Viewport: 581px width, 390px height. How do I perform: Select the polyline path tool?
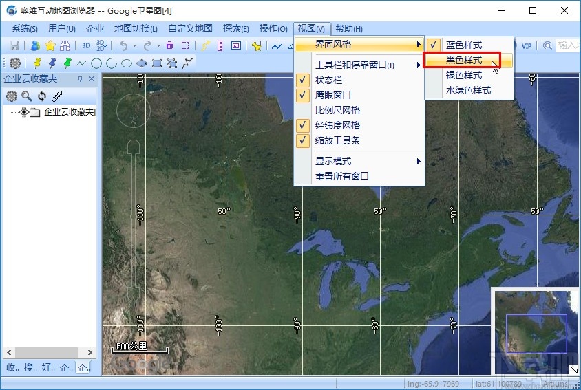[x=187, y=63]
